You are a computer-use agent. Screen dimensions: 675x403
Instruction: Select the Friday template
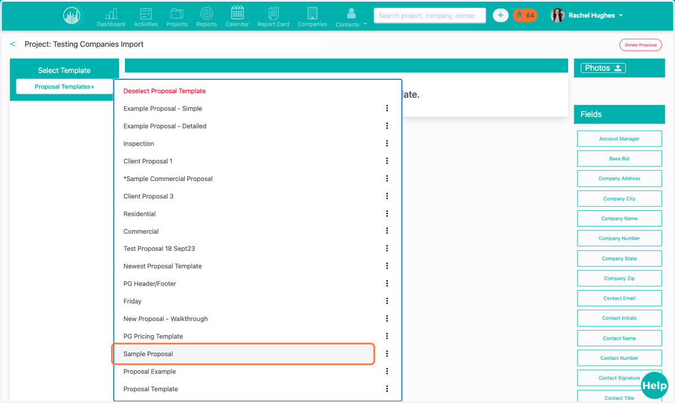coord(132,302)
